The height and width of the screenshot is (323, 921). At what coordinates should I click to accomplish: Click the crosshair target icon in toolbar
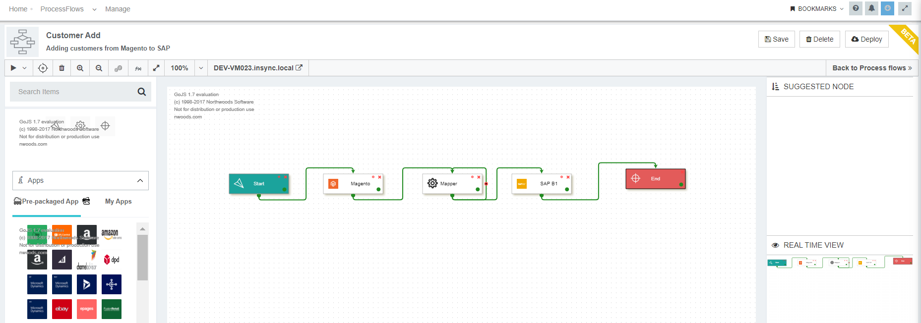click(x=43, y=68)
